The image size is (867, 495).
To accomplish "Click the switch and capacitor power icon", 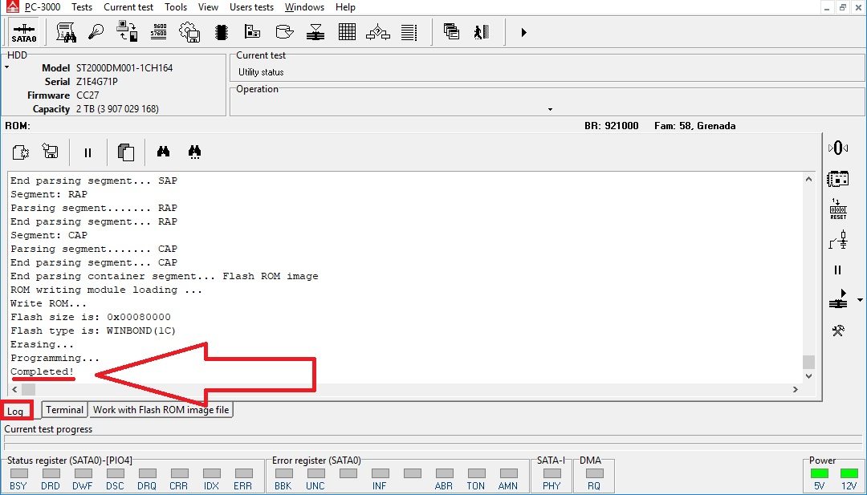I will (838, 240).
